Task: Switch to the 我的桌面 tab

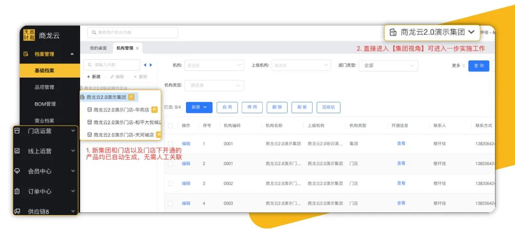Action: pyautogui.click(x=98, y=48)
